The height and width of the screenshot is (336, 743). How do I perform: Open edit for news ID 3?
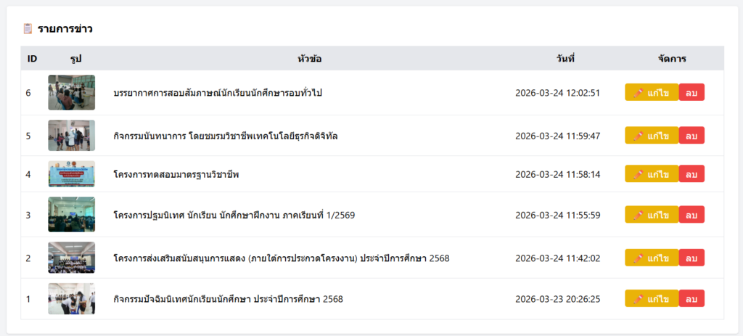point(651,215)
